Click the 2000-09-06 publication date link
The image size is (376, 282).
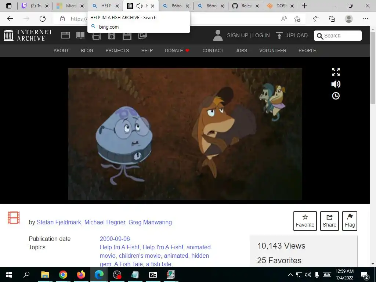pyautogui.click(x=115, y=239)
